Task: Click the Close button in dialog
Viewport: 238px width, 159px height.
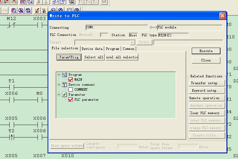Action: 206,60
